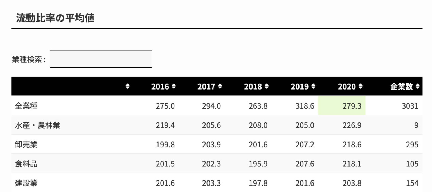Sort table by the 2019 column
Image resolution: width=432 pixels, height=192 pixels.
click(x=303, y=87)
